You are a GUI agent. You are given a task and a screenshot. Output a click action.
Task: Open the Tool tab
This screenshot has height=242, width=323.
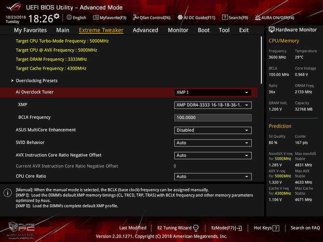click(224, 30)
